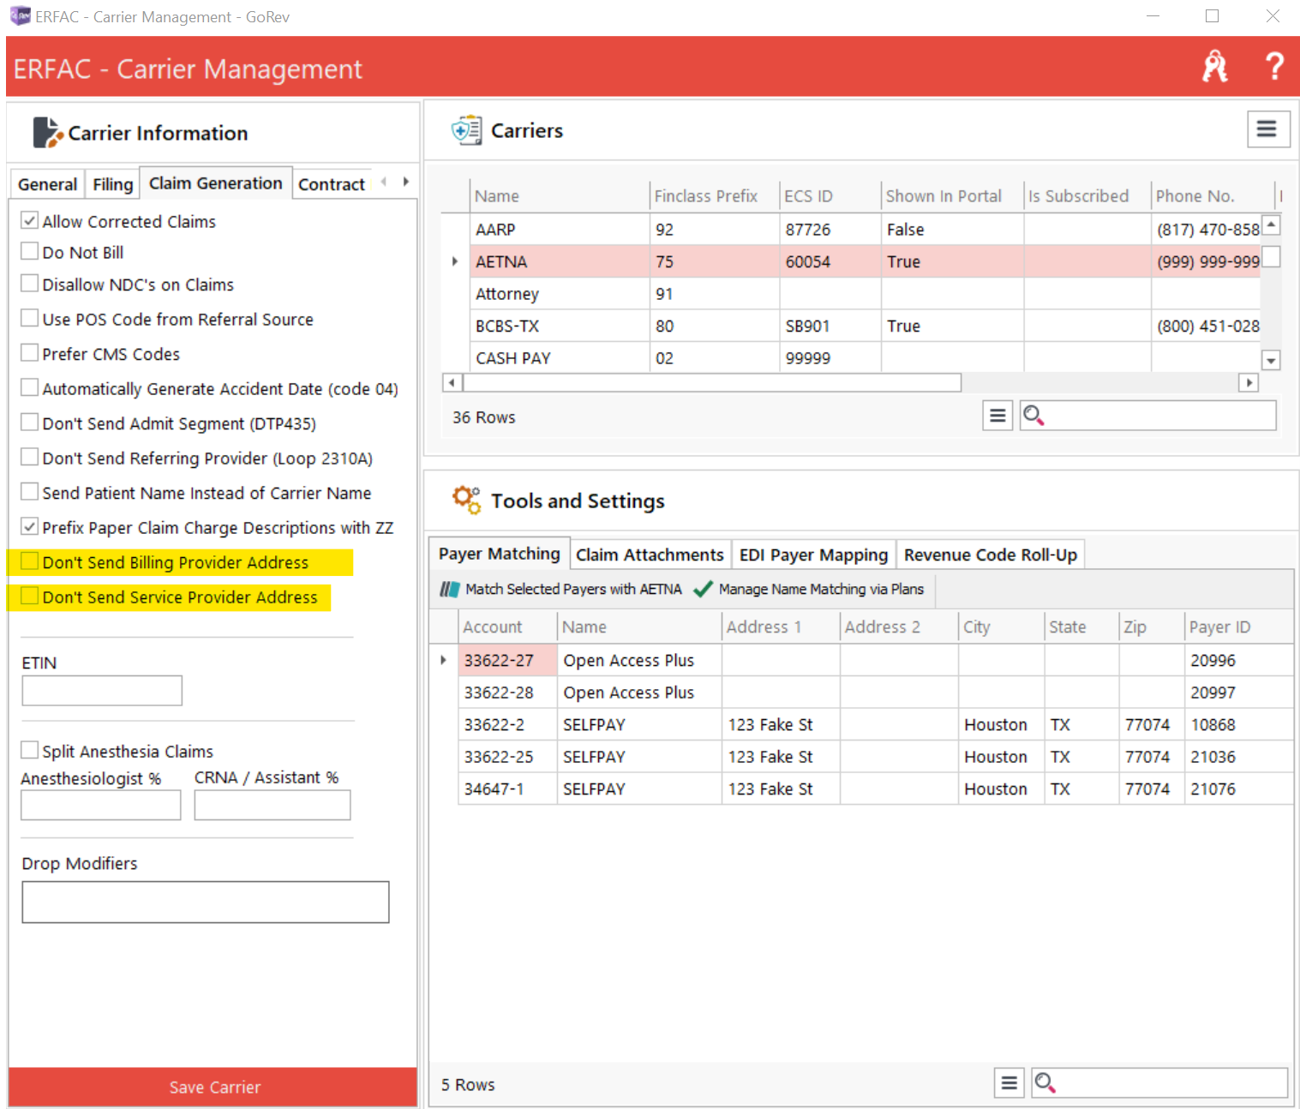Check Don't Send Admit Segment (DTP435)
Image resolution: width=1300 pixels, height=1109 pixels.
point(30,423)
